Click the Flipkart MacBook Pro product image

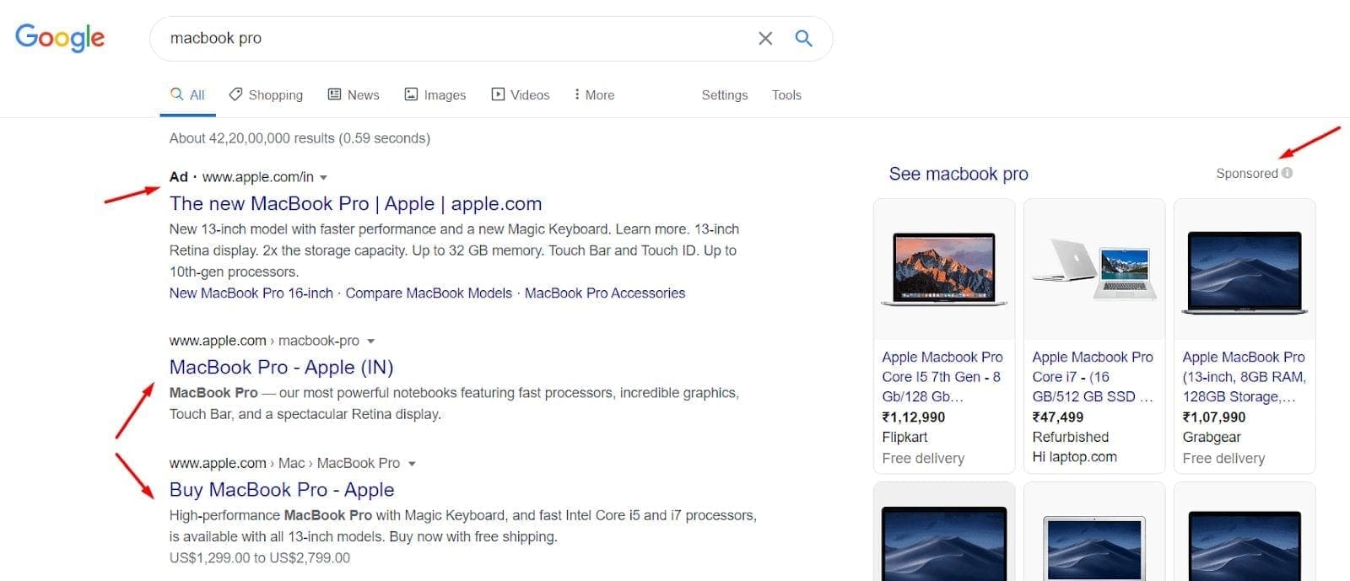click(x=944, y=269)
